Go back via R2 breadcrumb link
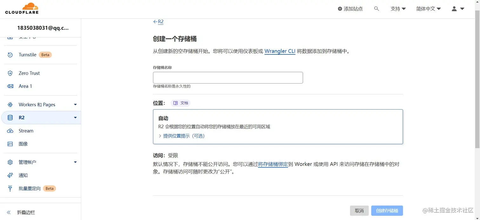The image size is (480, 220). point(161,22)
